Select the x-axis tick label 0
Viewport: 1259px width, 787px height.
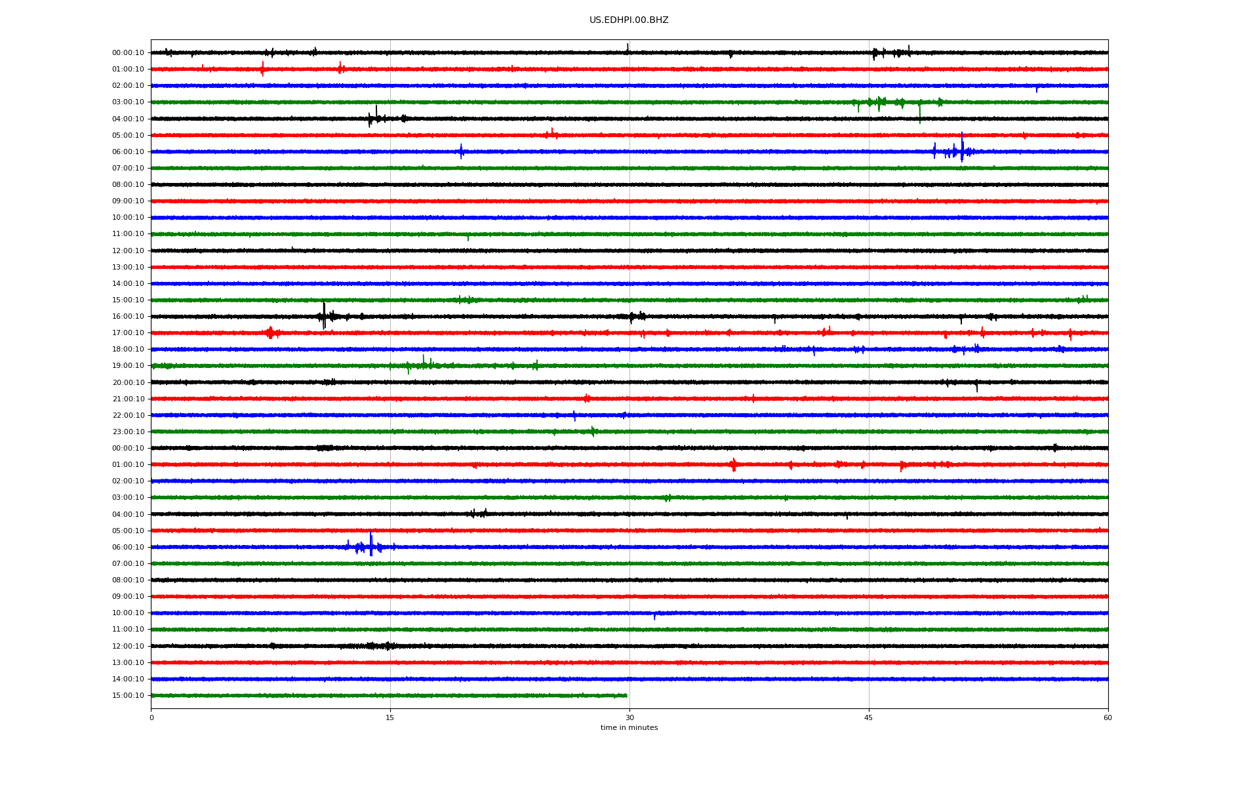tap(151, 717)
